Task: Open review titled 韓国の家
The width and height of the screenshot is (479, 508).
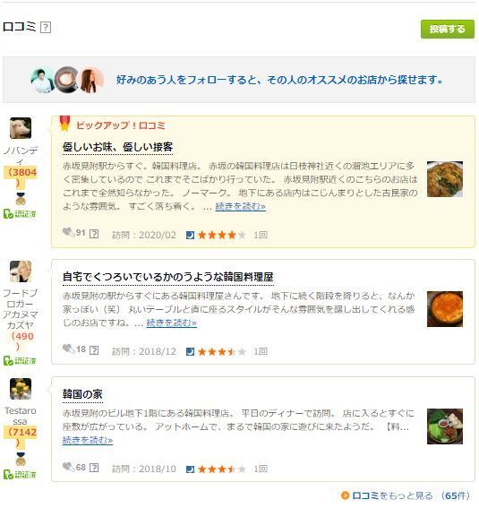Action: (x=82, y=394)
